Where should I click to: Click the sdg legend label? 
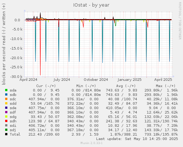[13, 117]
